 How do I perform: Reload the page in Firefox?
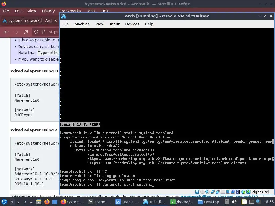26,32
